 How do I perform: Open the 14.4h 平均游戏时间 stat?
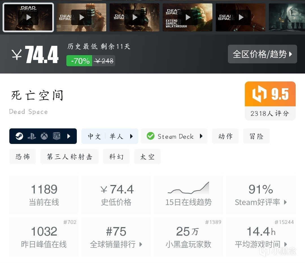tap(261, 237)
